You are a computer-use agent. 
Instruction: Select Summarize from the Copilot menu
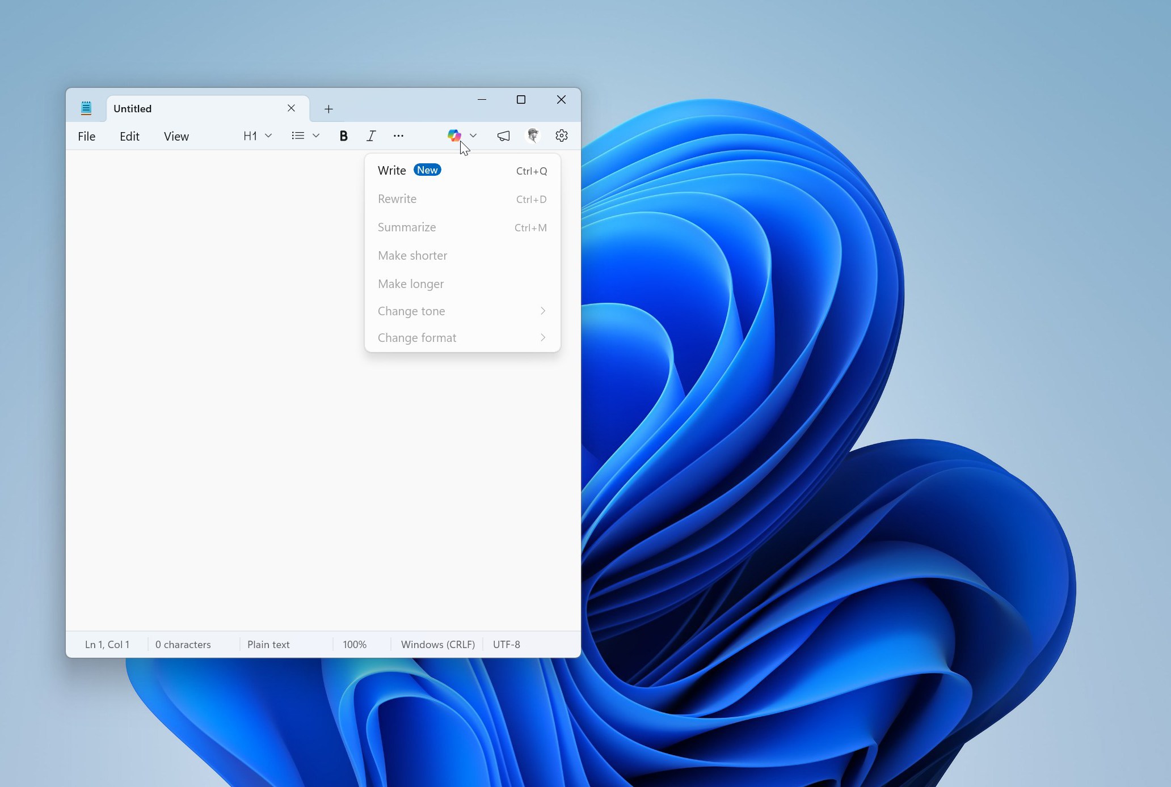pos(407,227)
